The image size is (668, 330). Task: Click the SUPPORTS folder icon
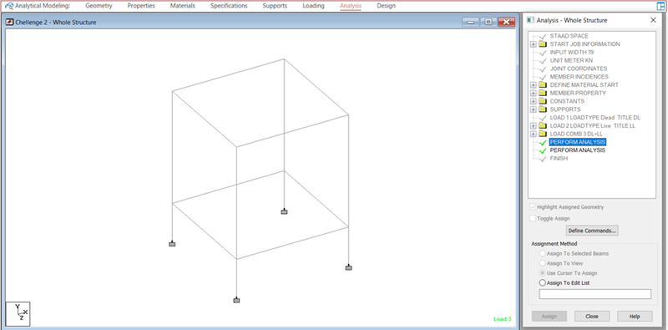pyautogui.click(x=542, y=109)
